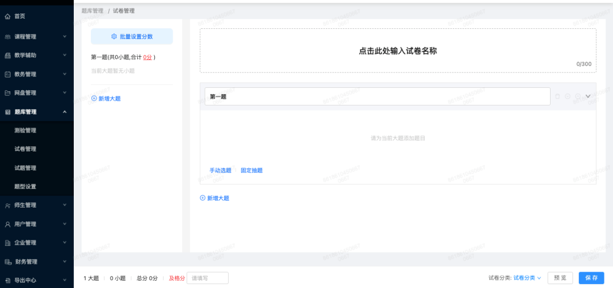Image resolution: width=613 pixels, height=288 pixels.
Task: Click the blue 保存 button
Action: 591,278
